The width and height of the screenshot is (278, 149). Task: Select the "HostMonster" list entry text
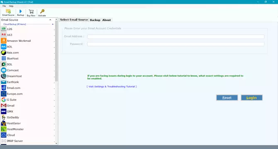(15, 129)
